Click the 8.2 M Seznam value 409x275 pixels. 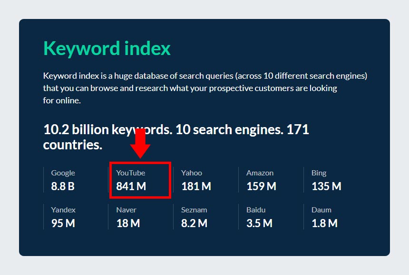coord(194,223)
